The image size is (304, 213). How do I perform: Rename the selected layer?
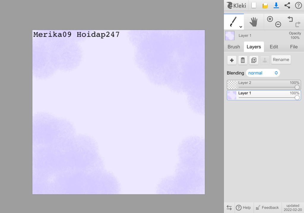[281, 60]
